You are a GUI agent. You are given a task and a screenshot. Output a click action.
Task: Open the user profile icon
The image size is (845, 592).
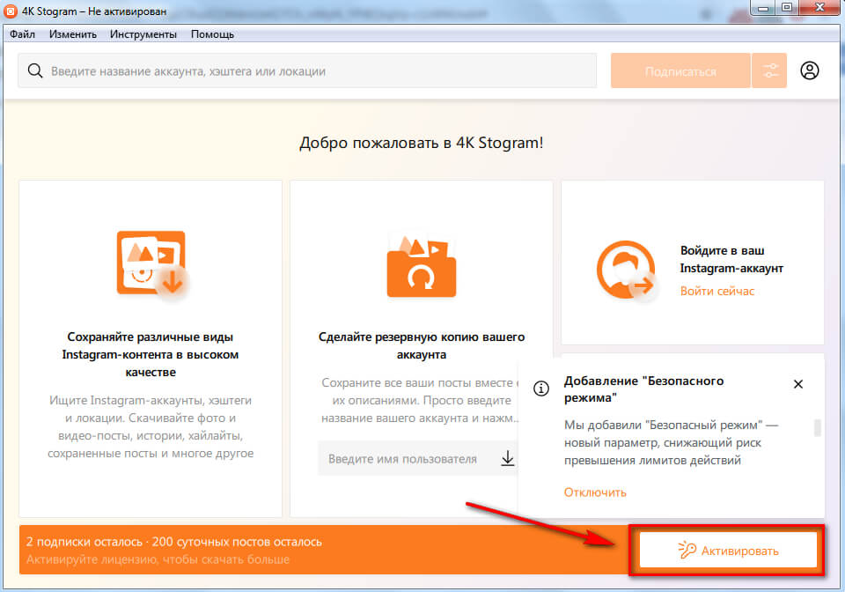click(810, 70)
